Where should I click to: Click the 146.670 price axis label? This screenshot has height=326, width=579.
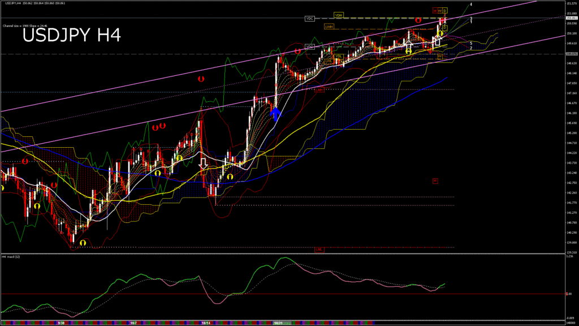(571, 104)
